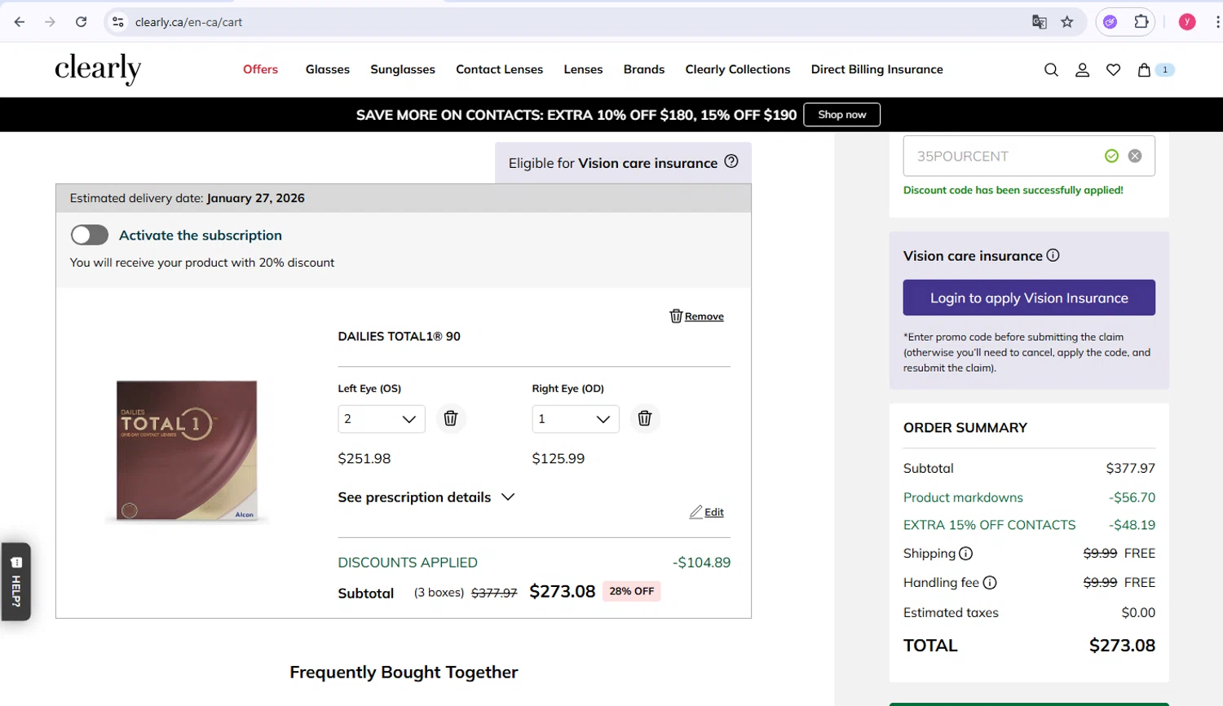Click the Dailies Total1 product thumbnail
The height and width of the screenshot is (706, 1223).
click(x=187, y=450)
